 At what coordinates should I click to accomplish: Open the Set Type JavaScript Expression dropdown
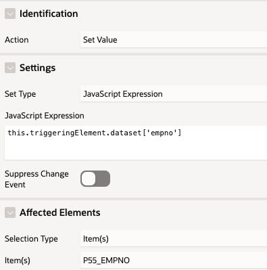[174, 94]
